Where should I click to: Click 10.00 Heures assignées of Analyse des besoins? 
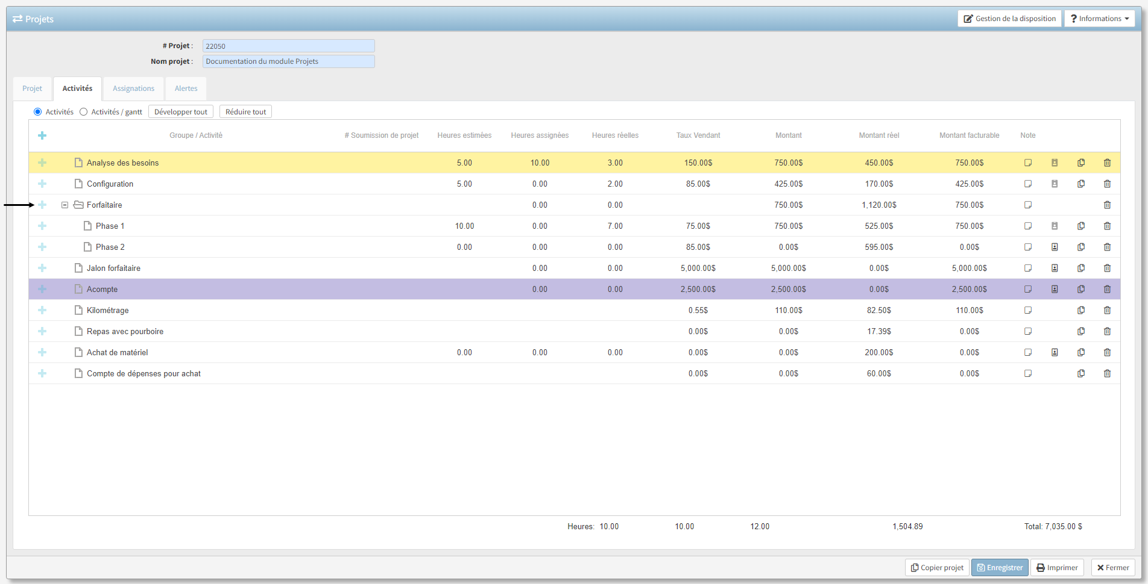pos(540,163)
